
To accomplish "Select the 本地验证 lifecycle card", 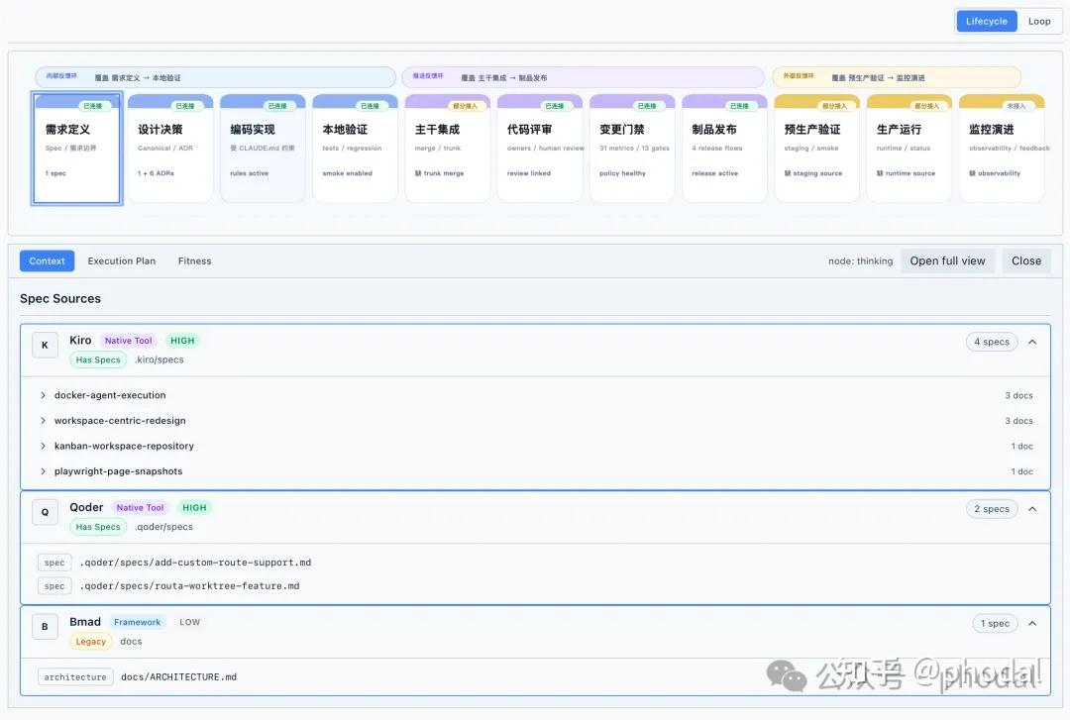I will [x=355, y=149].
